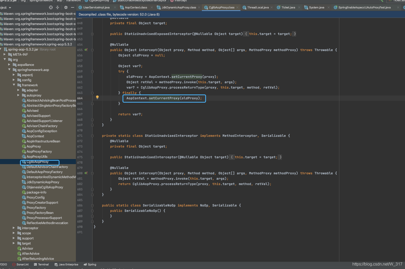405x269 pixels.
Task: Select DefaultAopProxyFactory in project tree
Action: (44, 172)
